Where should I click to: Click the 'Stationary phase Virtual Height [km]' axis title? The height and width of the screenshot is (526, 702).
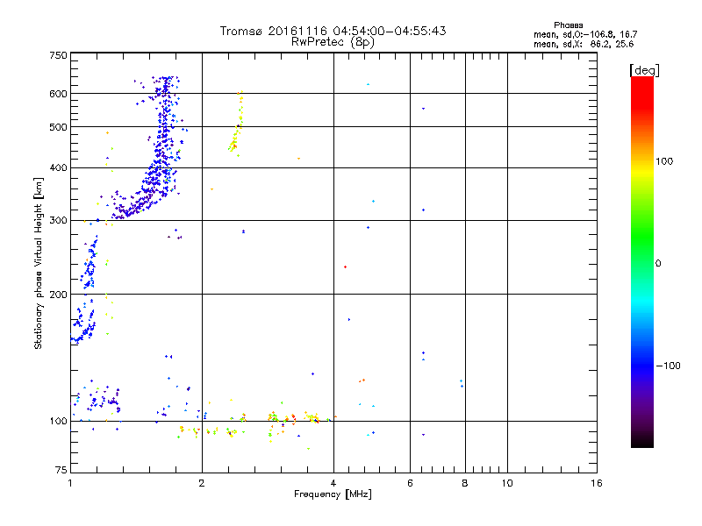[39, 263]
